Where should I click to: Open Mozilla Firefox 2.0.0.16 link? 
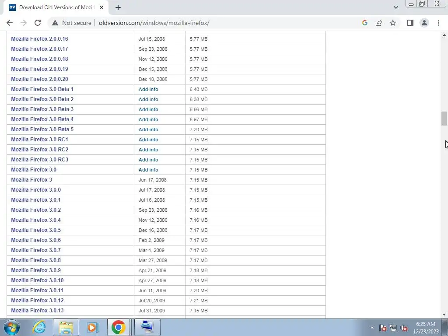click(x=39, y=39)
